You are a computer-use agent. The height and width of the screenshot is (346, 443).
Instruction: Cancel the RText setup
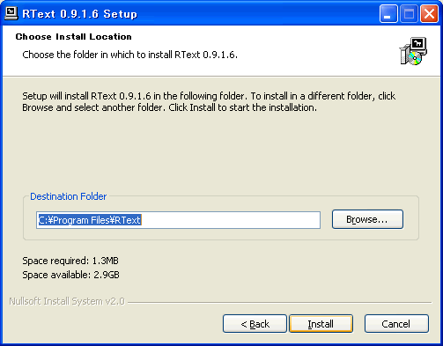pyautogui.click(x=396, y=324)
